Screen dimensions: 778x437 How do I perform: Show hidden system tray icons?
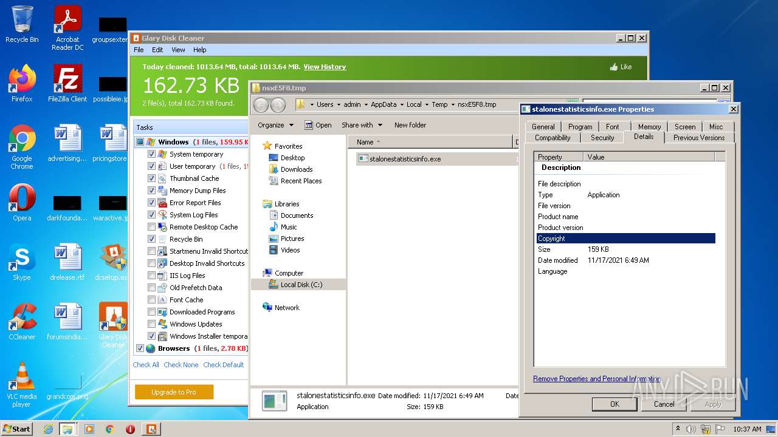click(x=678, y=429)
